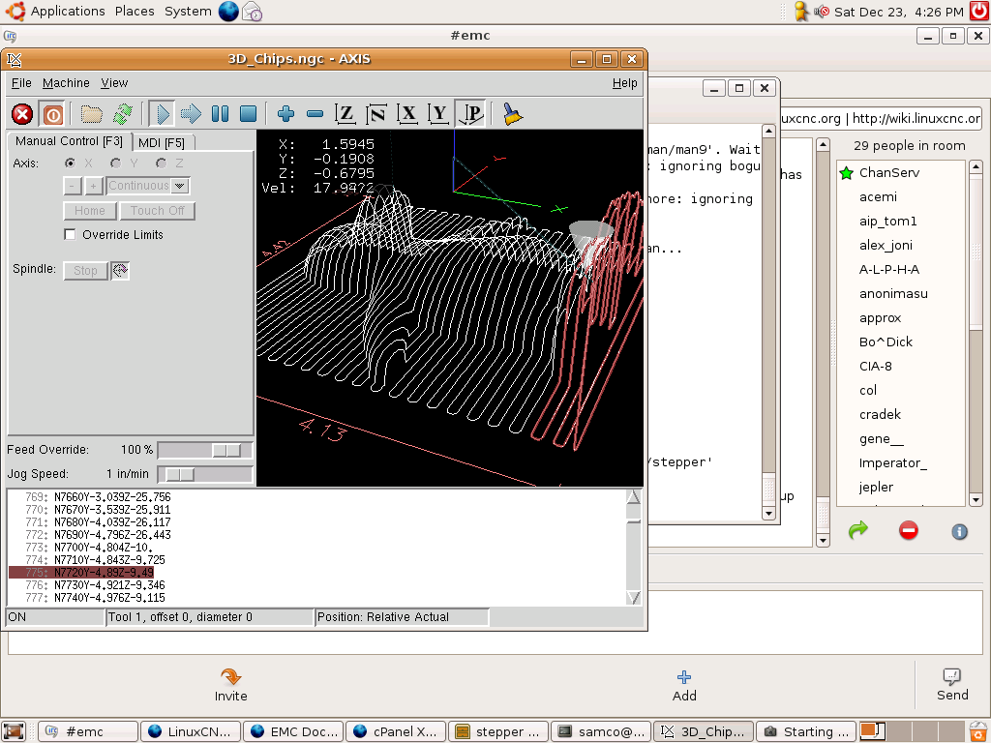991x743 pixels.
Task: Select user cradek in room list
Action: pyautogui.click(x=880, y=414)
